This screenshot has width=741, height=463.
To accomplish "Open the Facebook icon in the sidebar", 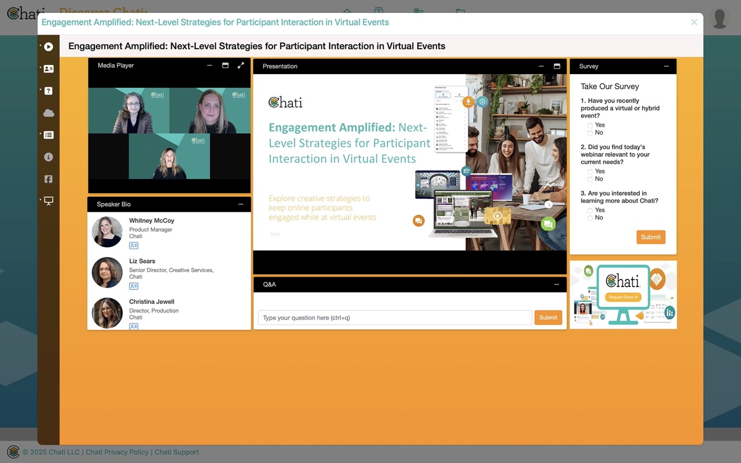I will [x=49, y=179].
